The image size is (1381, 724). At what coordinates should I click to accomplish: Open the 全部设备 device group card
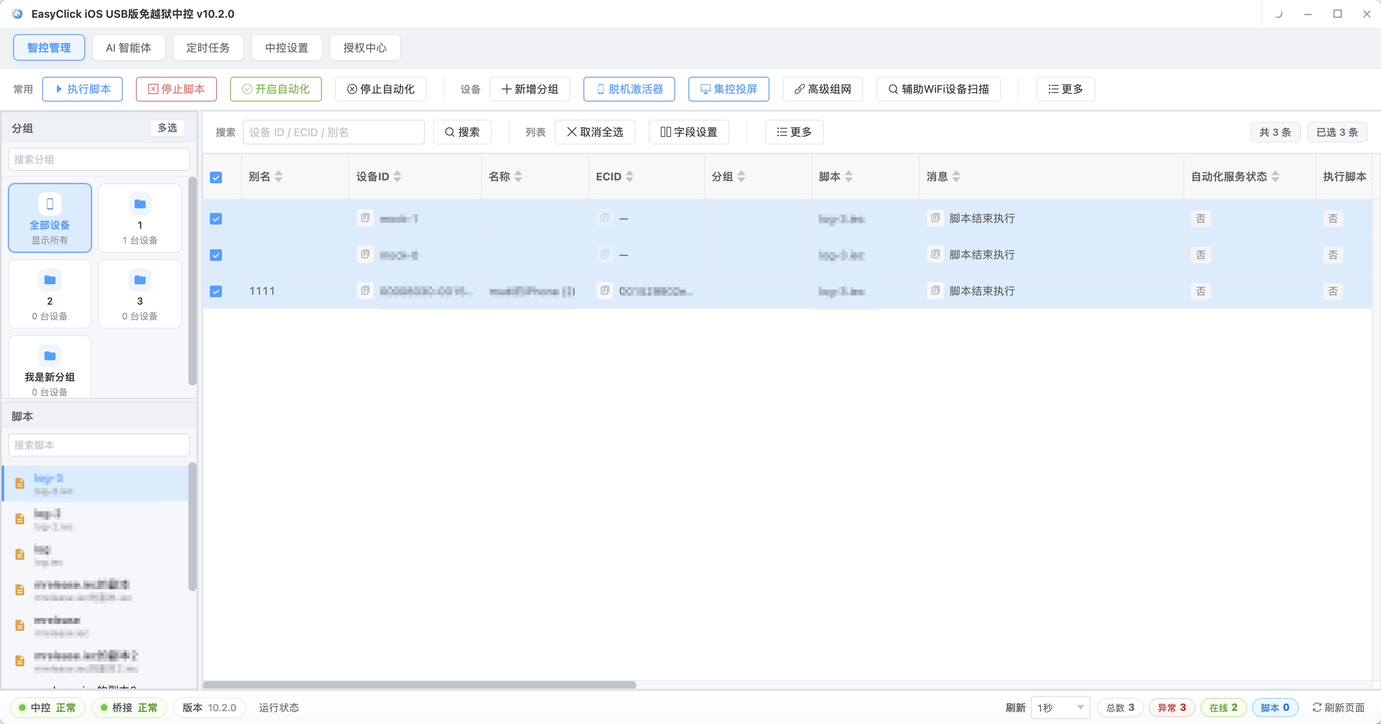pos(50,218)
